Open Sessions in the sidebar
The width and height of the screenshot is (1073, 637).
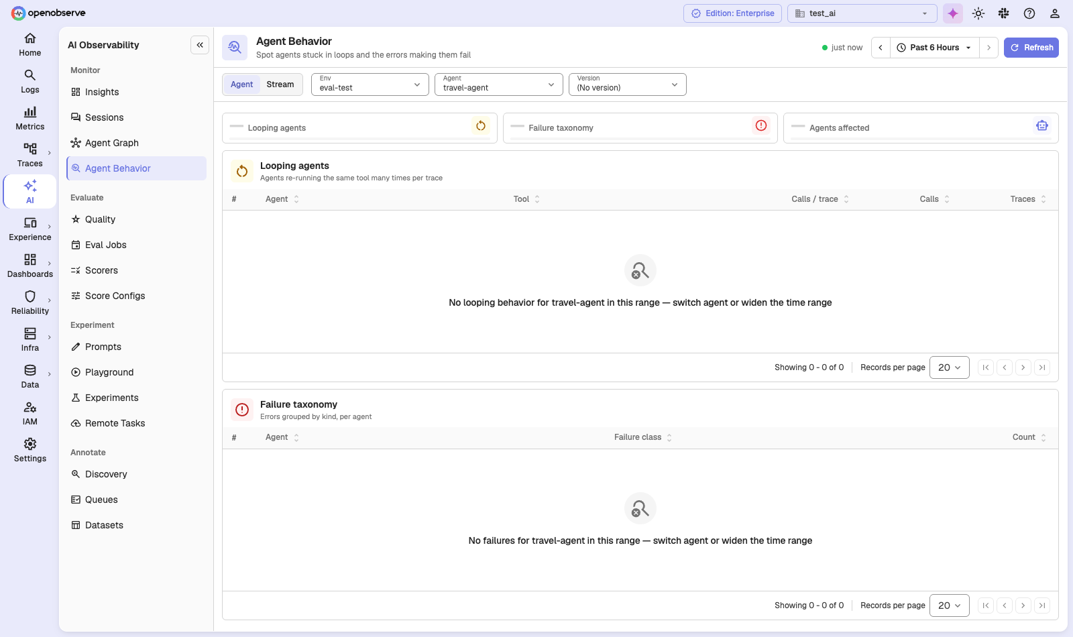[x=137, y=117]
